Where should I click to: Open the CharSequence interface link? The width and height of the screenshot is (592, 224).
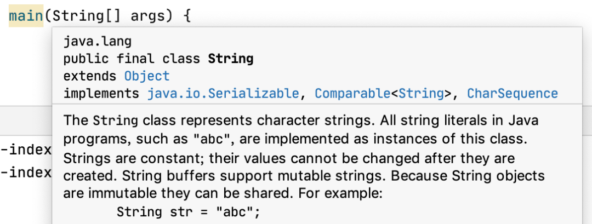tap(512, 94)
